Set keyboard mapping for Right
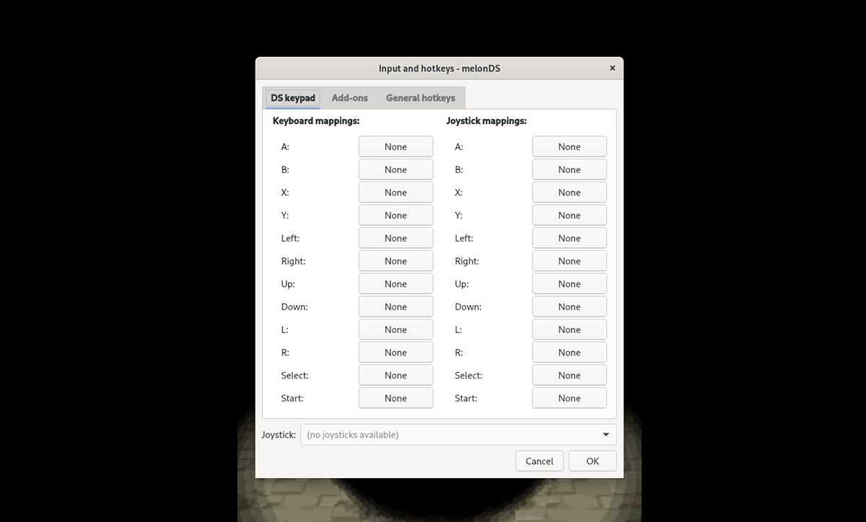 (395, 261)
